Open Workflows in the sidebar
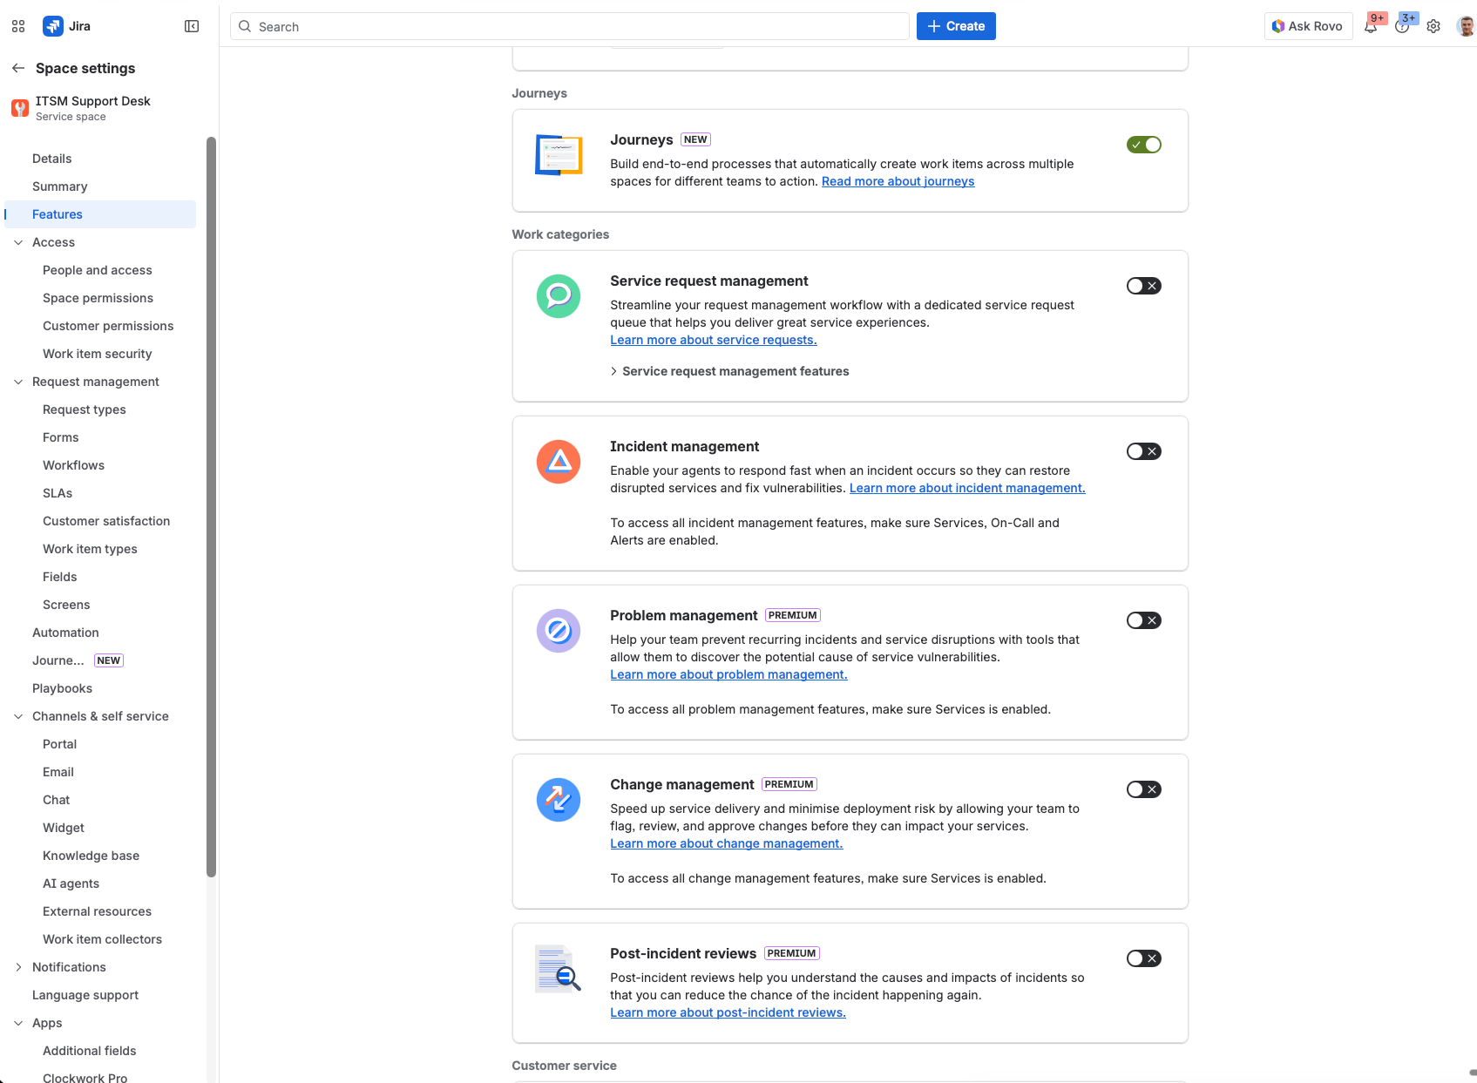The image size is (1477, 1083). pyautogui.click(x=73, y=465)
